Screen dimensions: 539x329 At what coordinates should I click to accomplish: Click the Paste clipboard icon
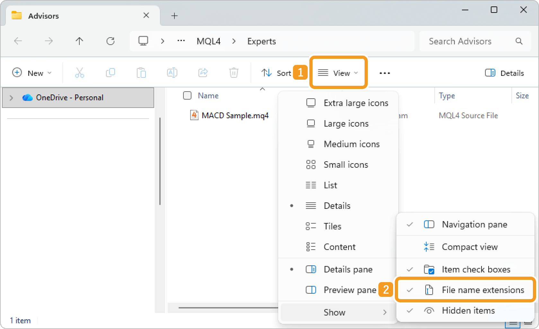point(141,73)
